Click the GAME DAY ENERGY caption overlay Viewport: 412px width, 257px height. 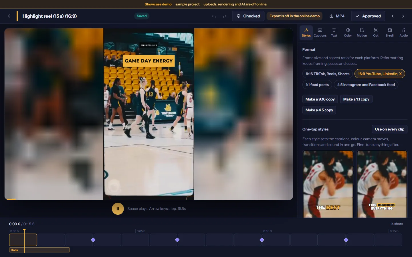149,61
